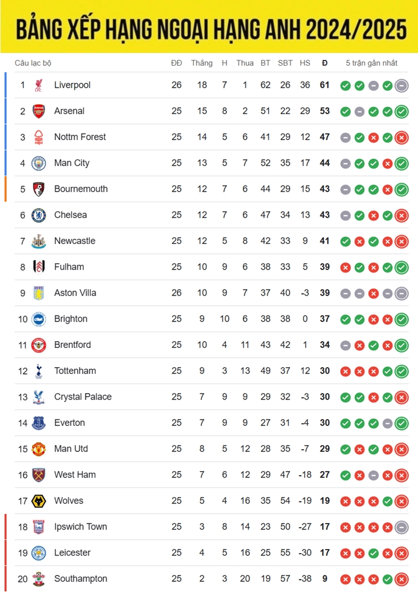
Task: Sort table by Thắng column header
Action: [202, 63]
